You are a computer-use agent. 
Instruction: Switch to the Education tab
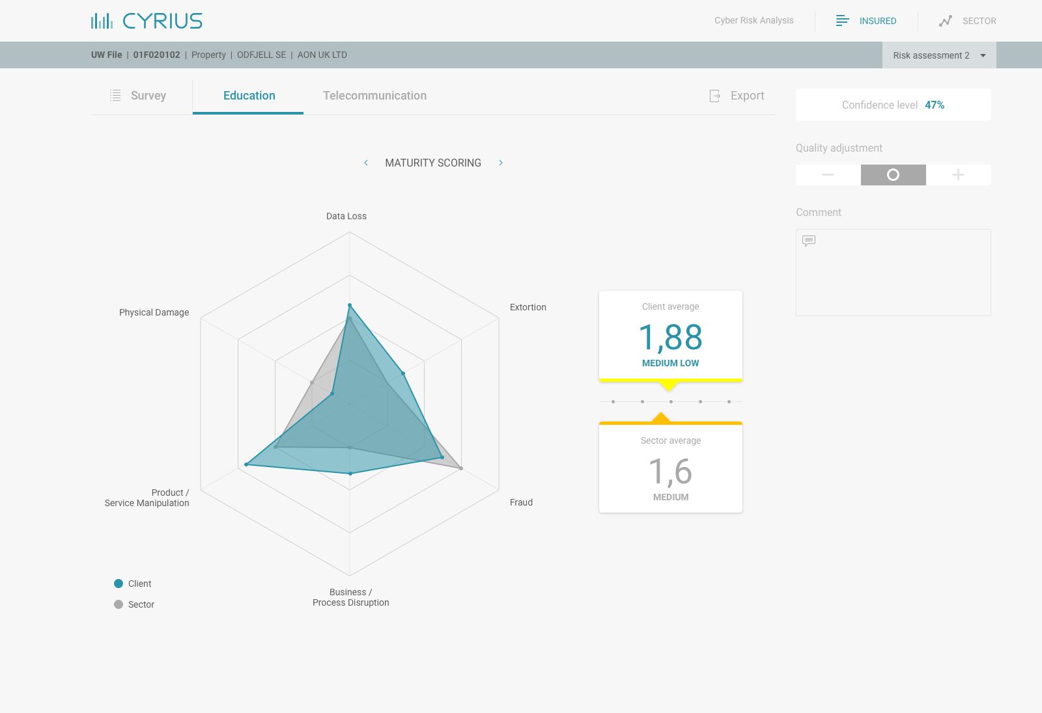(x=248, y=96)
